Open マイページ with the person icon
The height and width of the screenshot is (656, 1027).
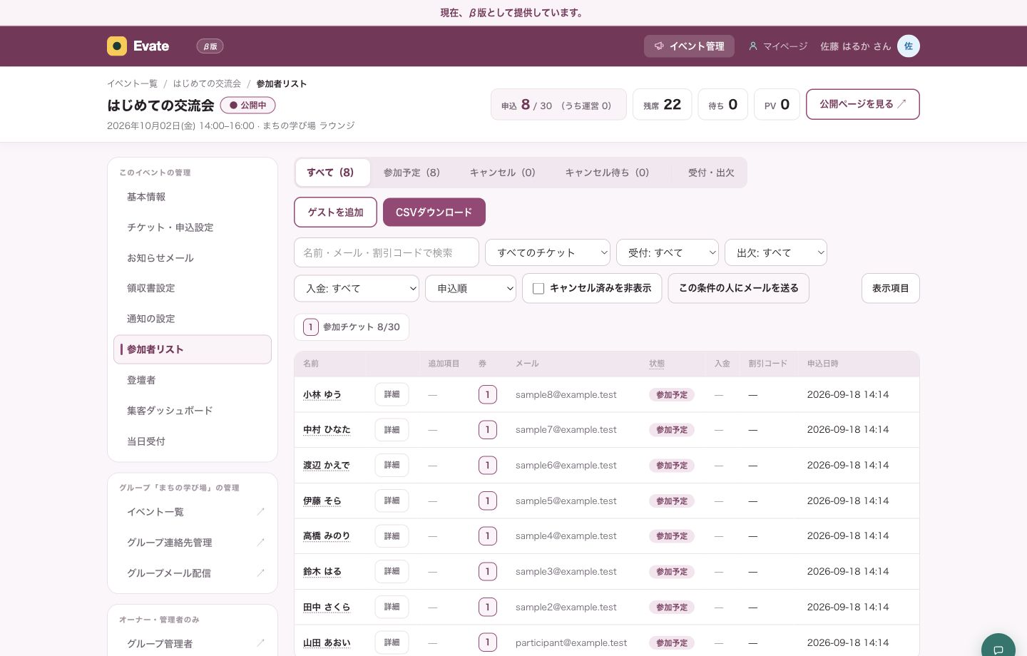tap(777, 46)
